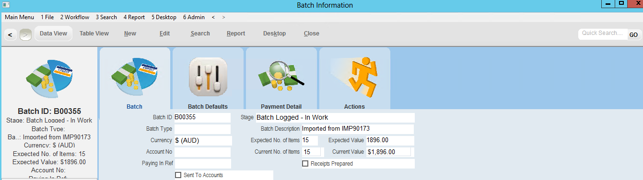Click the Desktop toolbar button

tap(274, 34)
